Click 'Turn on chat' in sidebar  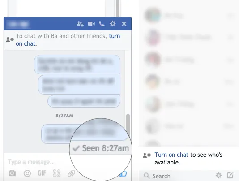[171, 155]
